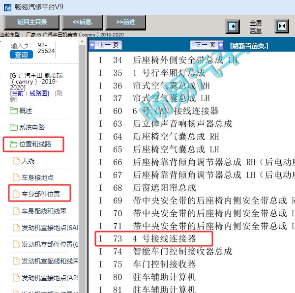Viewport: 295px width, 293px height.
Task: Select row I 36 帘式空气囊总成 RH
Action: pyautogui.click(x=154, y=86)
